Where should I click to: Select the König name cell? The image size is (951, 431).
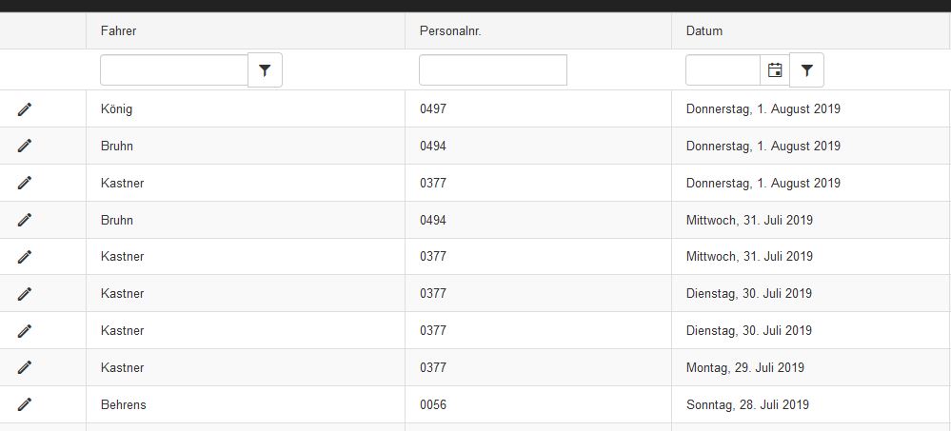[246, 109]
